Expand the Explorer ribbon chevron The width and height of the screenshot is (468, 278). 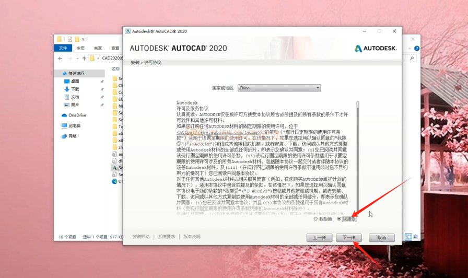410,49
